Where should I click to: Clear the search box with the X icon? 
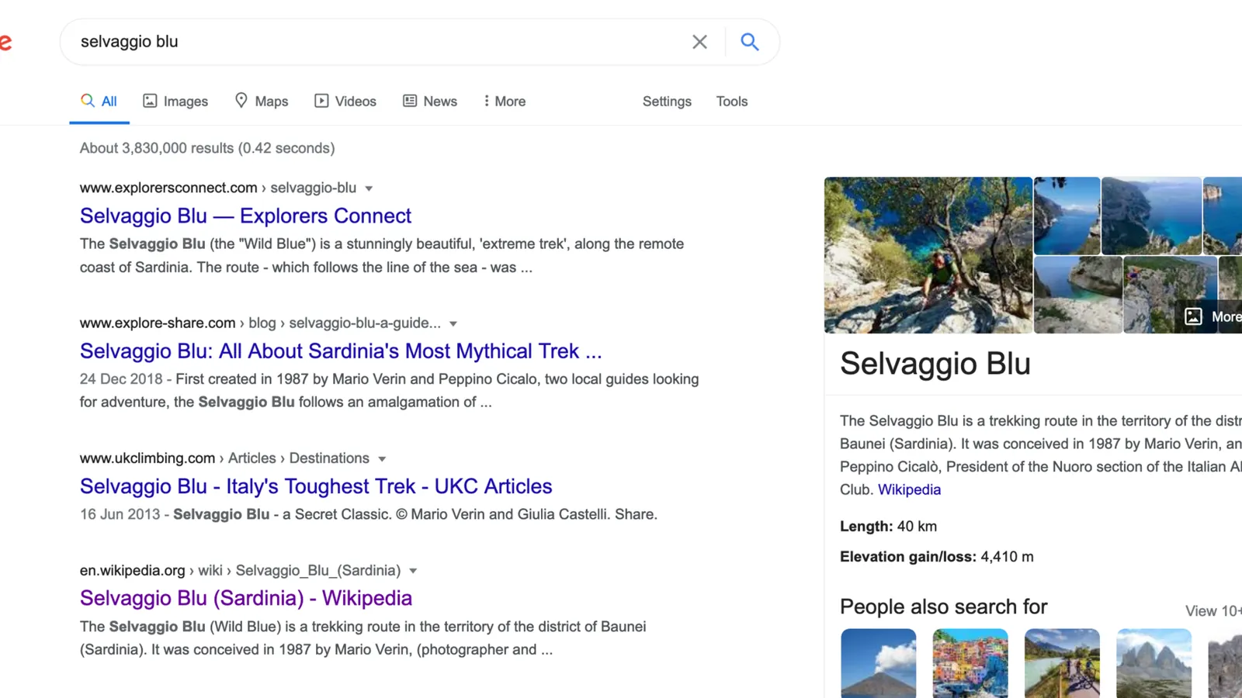click(699, 42)
